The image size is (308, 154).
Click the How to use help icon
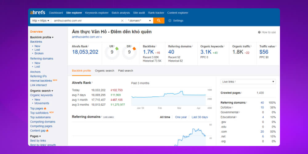tap(259, 32)
